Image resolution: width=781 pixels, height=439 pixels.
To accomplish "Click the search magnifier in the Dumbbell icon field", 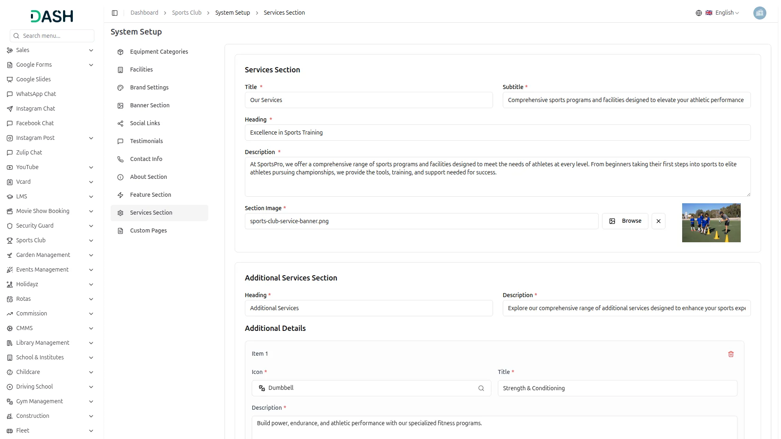I will [x=481, y=388].
